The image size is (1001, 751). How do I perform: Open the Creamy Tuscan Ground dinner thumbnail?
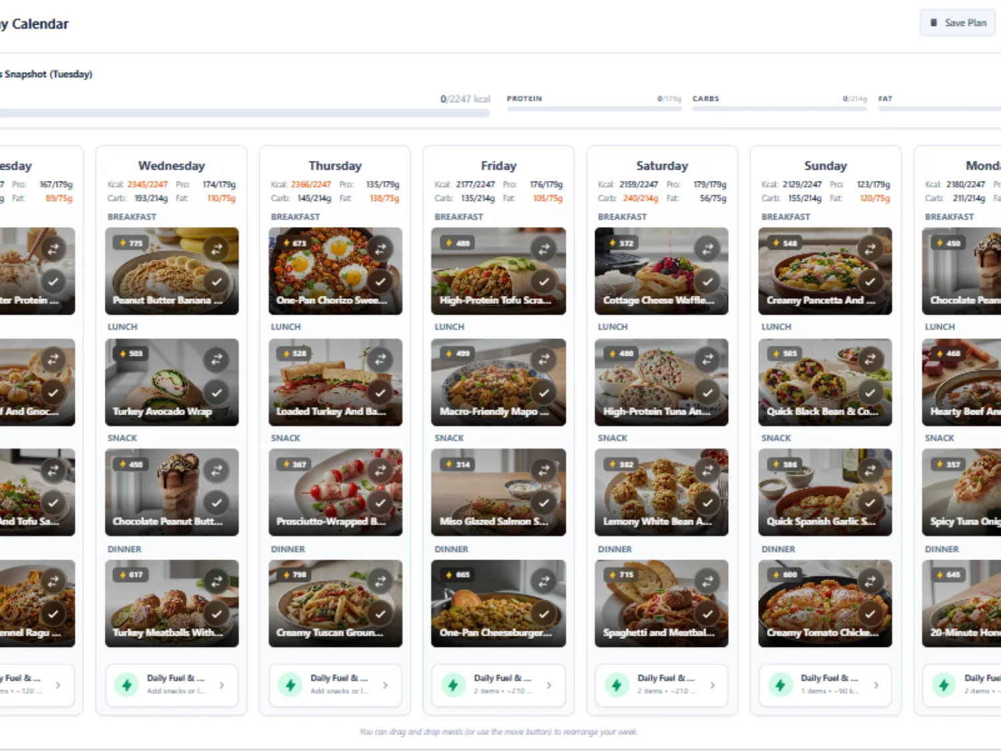pyautogui.click(x=335, y=603)
